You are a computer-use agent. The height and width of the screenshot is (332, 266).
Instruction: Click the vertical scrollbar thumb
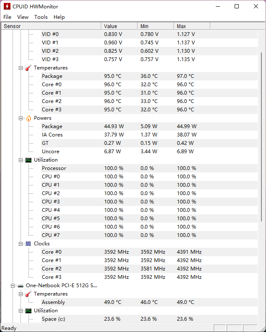[x=261, y=137]
